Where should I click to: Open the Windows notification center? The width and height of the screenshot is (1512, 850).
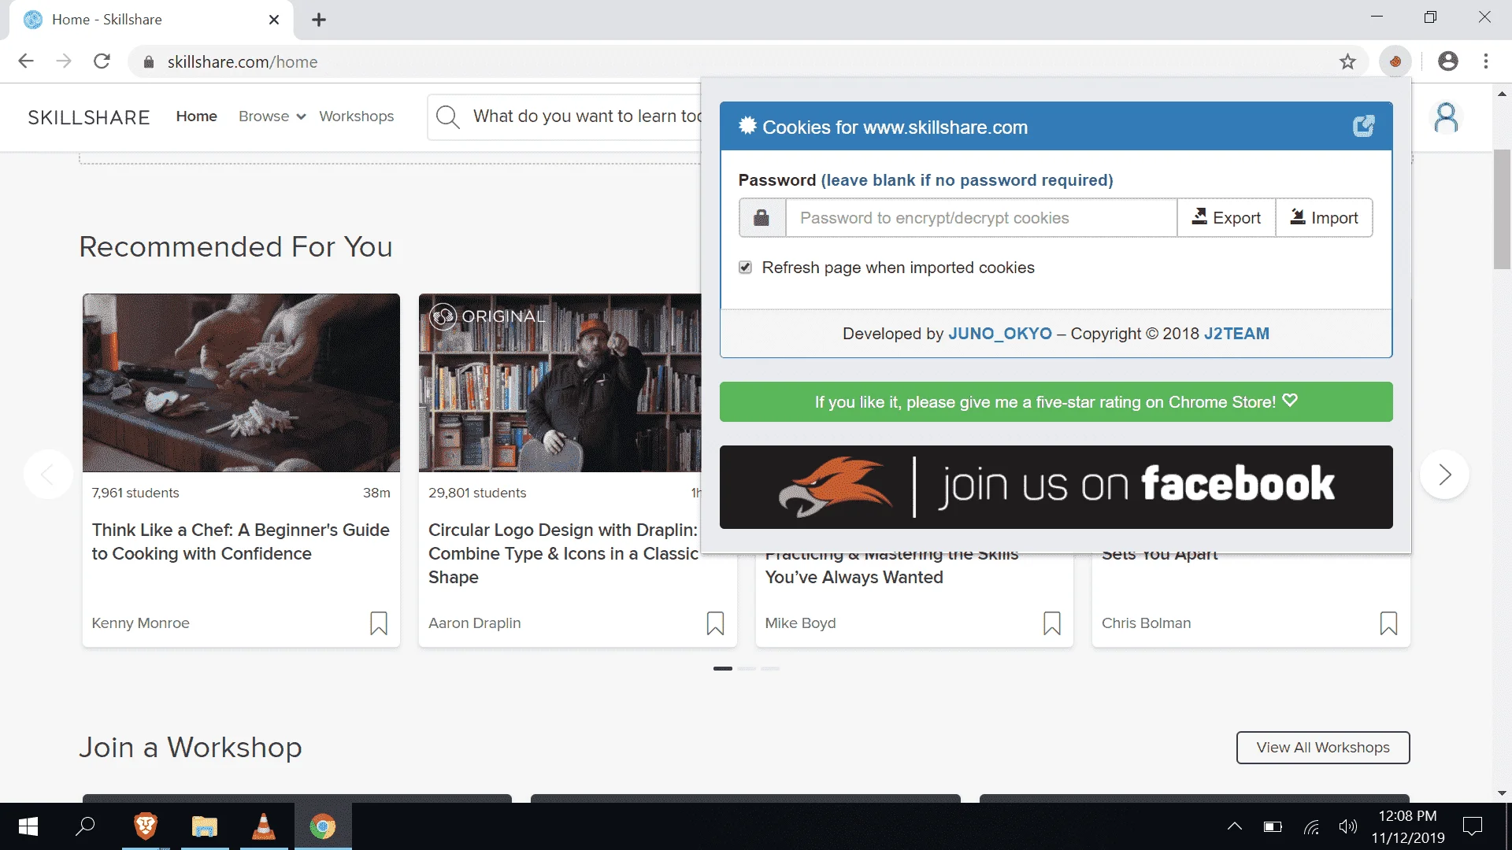1472,826
